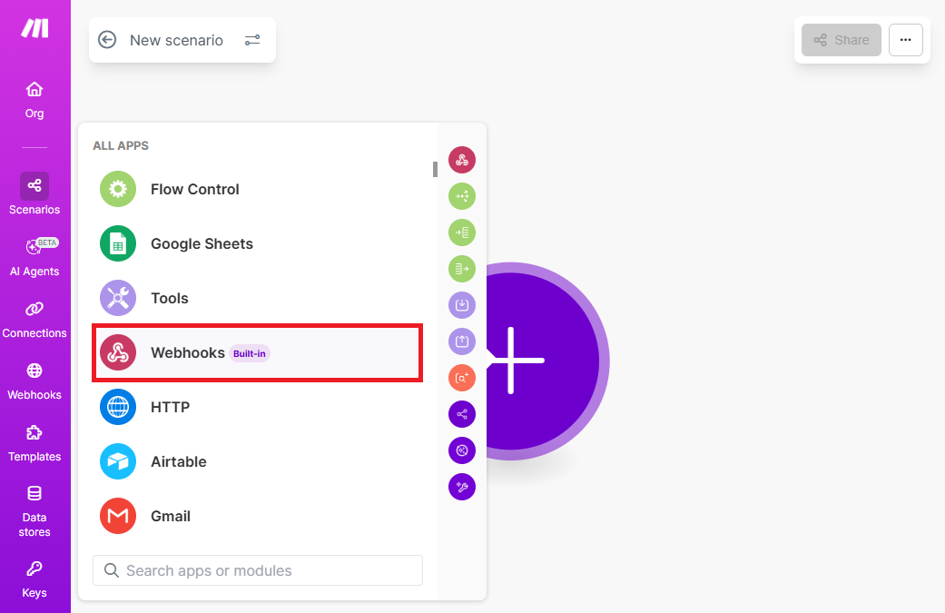The image size is (945, 613).
Task: Go to Org home page
Action: click(34, 99)
